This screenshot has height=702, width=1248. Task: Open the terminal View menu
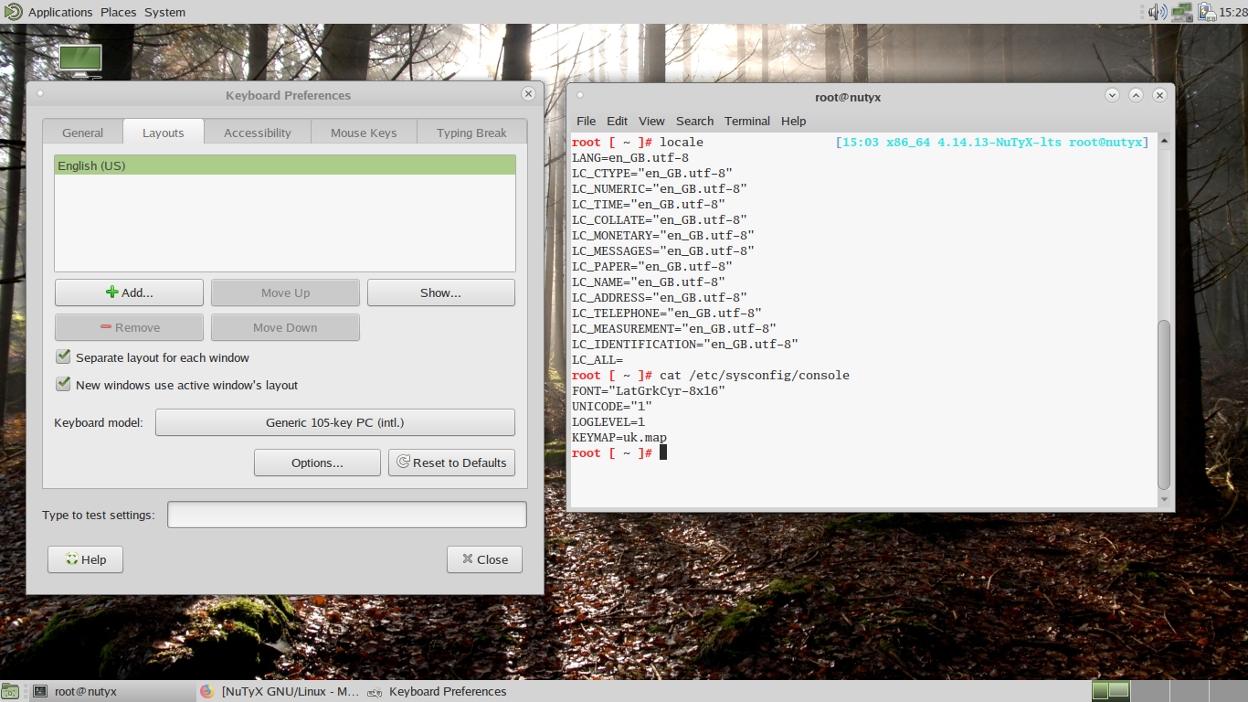click(651, 121)
